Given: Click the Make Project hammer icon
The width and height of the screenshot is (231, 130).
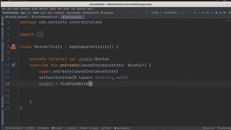Looking at the screenshot, I should (x=147, y=13).
